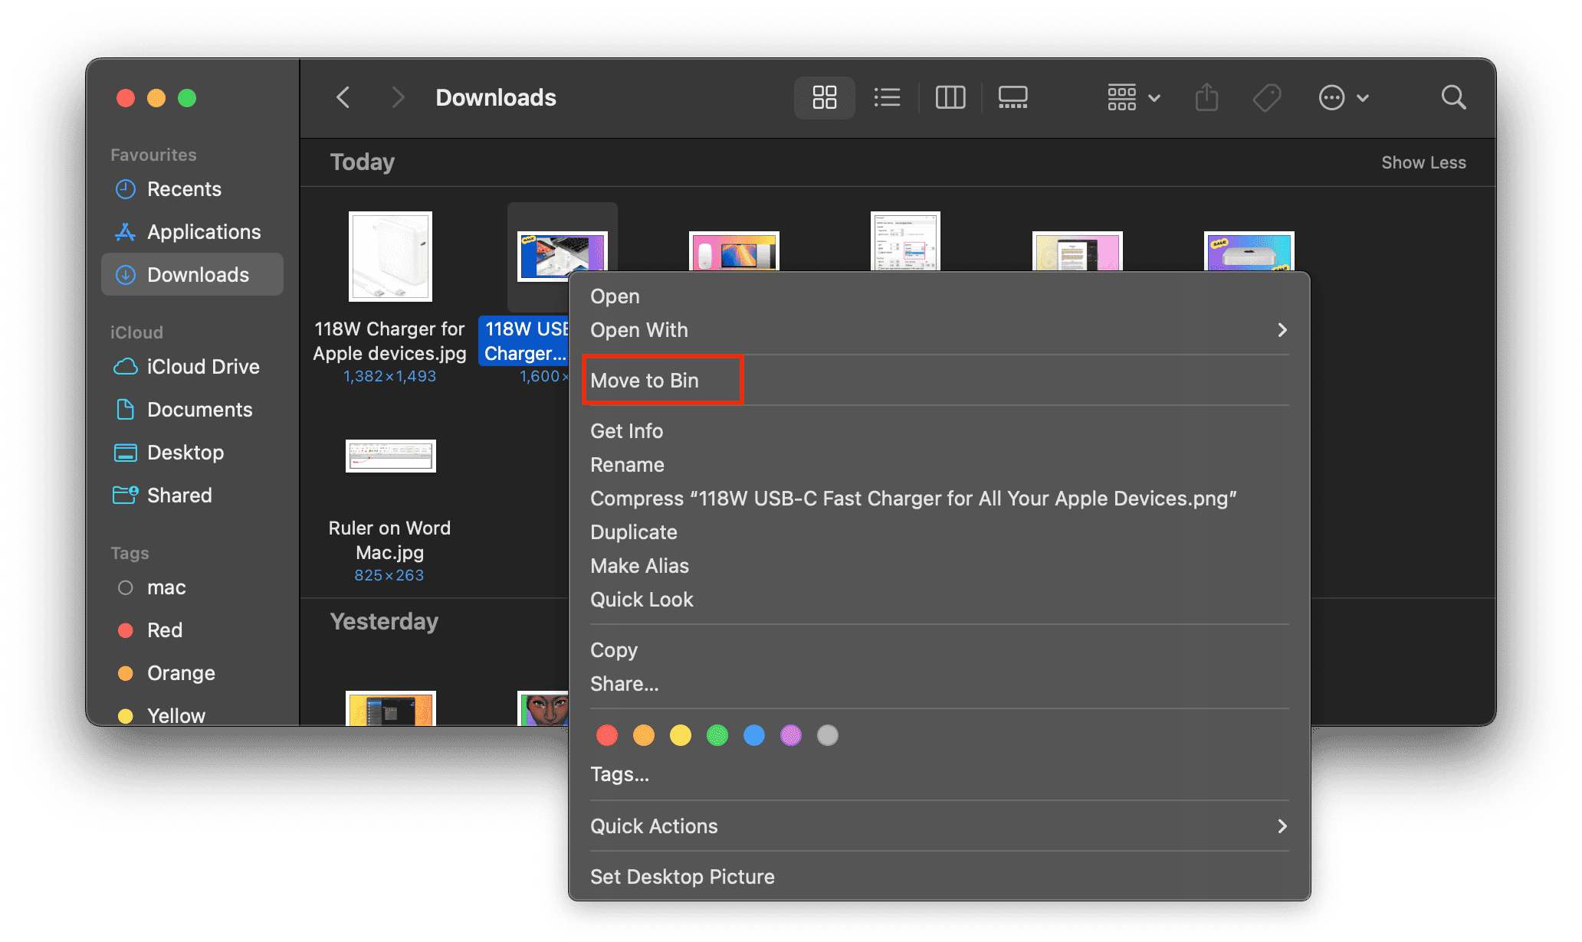Open the More Actions ellipsis dropdown

click(x=1343, y=98)
